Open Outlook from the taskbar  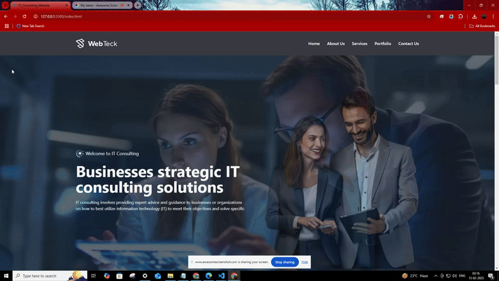pyautogui.click(x=158, y=276)
